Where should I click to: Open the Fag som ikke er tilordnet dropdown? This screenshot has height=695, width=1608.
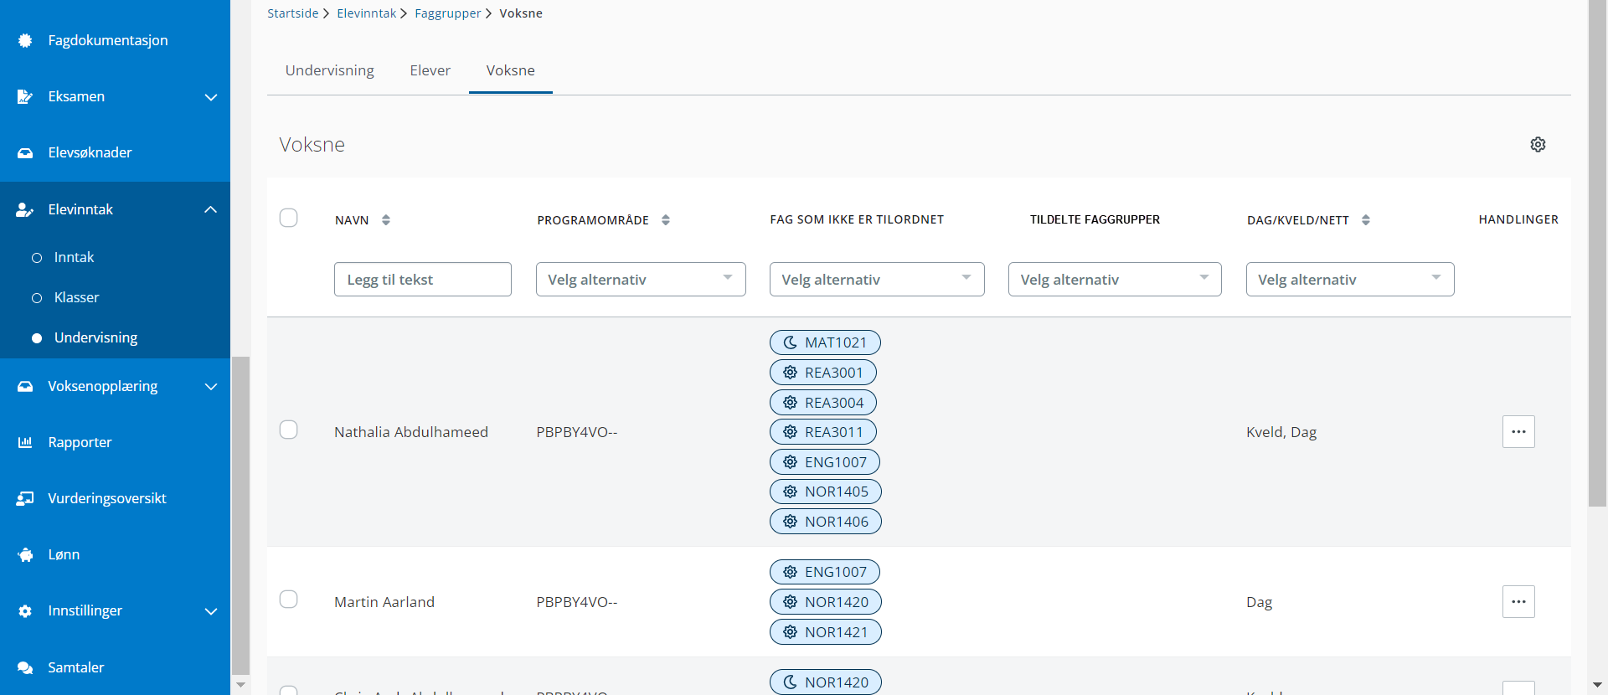tap(877, 279)
